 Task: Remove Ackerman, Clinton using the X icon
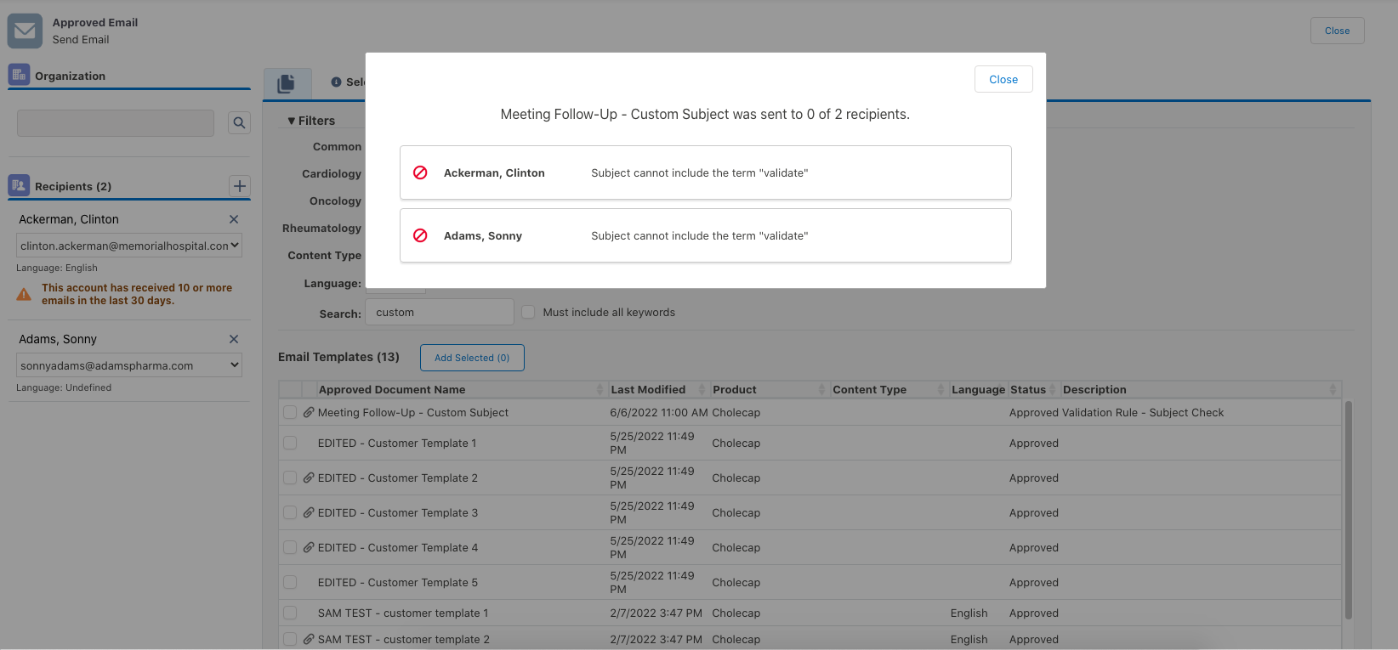click(x=234, y=219)
